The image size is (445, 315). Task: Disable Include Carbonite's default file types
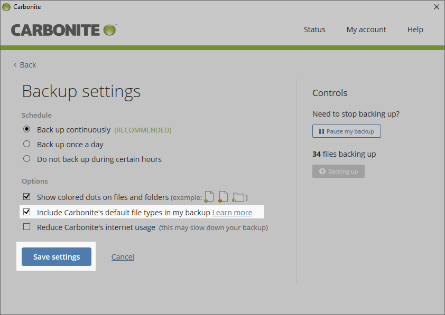[26, 212]
